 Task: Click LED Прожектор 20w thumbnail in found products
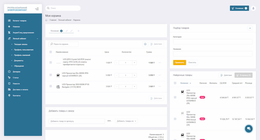pyautogui.click(x=183, y=92)
